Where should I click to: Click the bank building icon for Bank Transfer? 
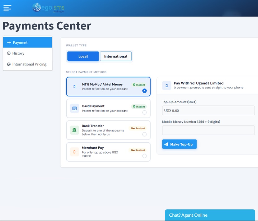click(x=74, y=130)
